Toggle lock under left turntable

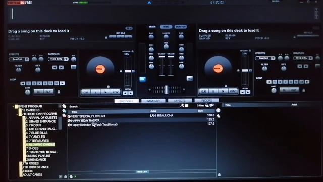(x=109, y=86)
